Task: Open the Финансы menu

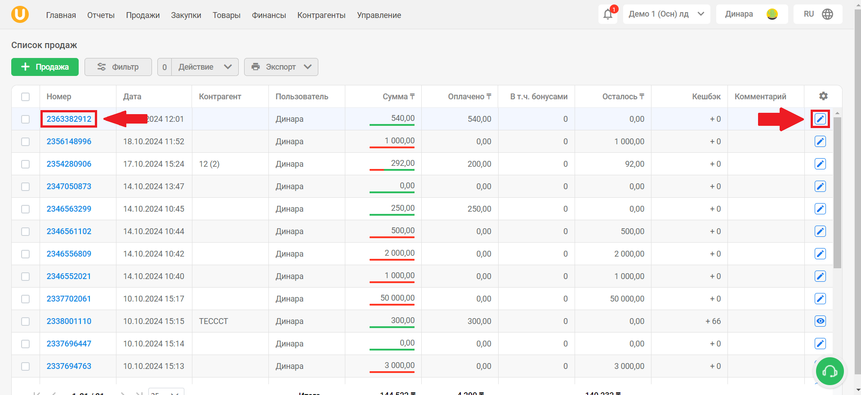Action: coord(269,15)
